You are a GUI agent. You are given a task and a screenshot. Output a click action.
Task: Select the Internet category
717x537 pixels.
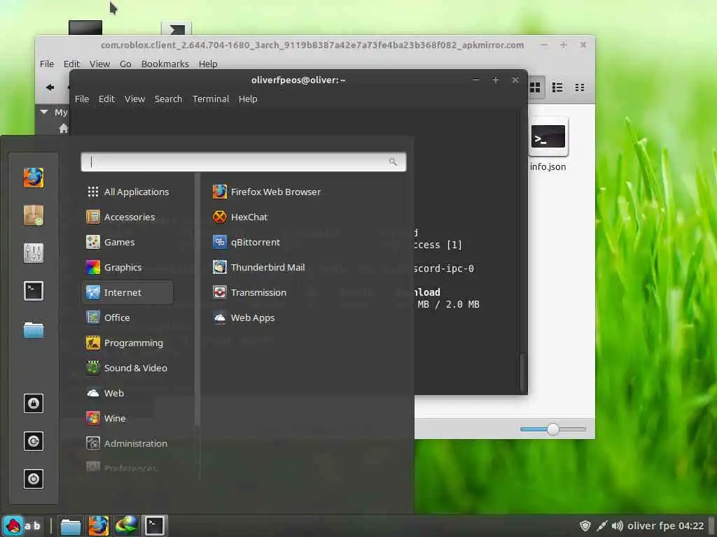tap(127, 292)
